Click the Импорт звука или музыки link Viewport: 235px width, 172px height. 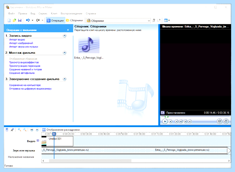click(x=23, y=47)
